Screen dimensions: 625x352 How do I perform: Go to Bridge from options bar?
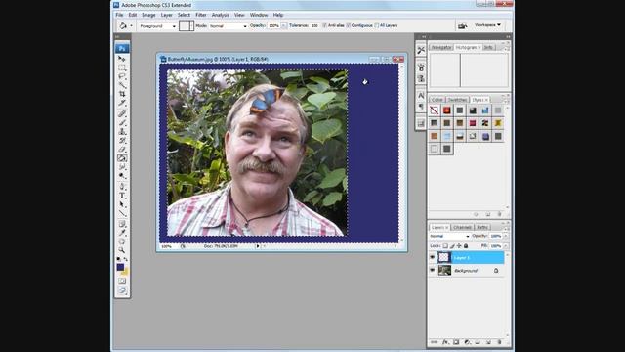point(462,25)
